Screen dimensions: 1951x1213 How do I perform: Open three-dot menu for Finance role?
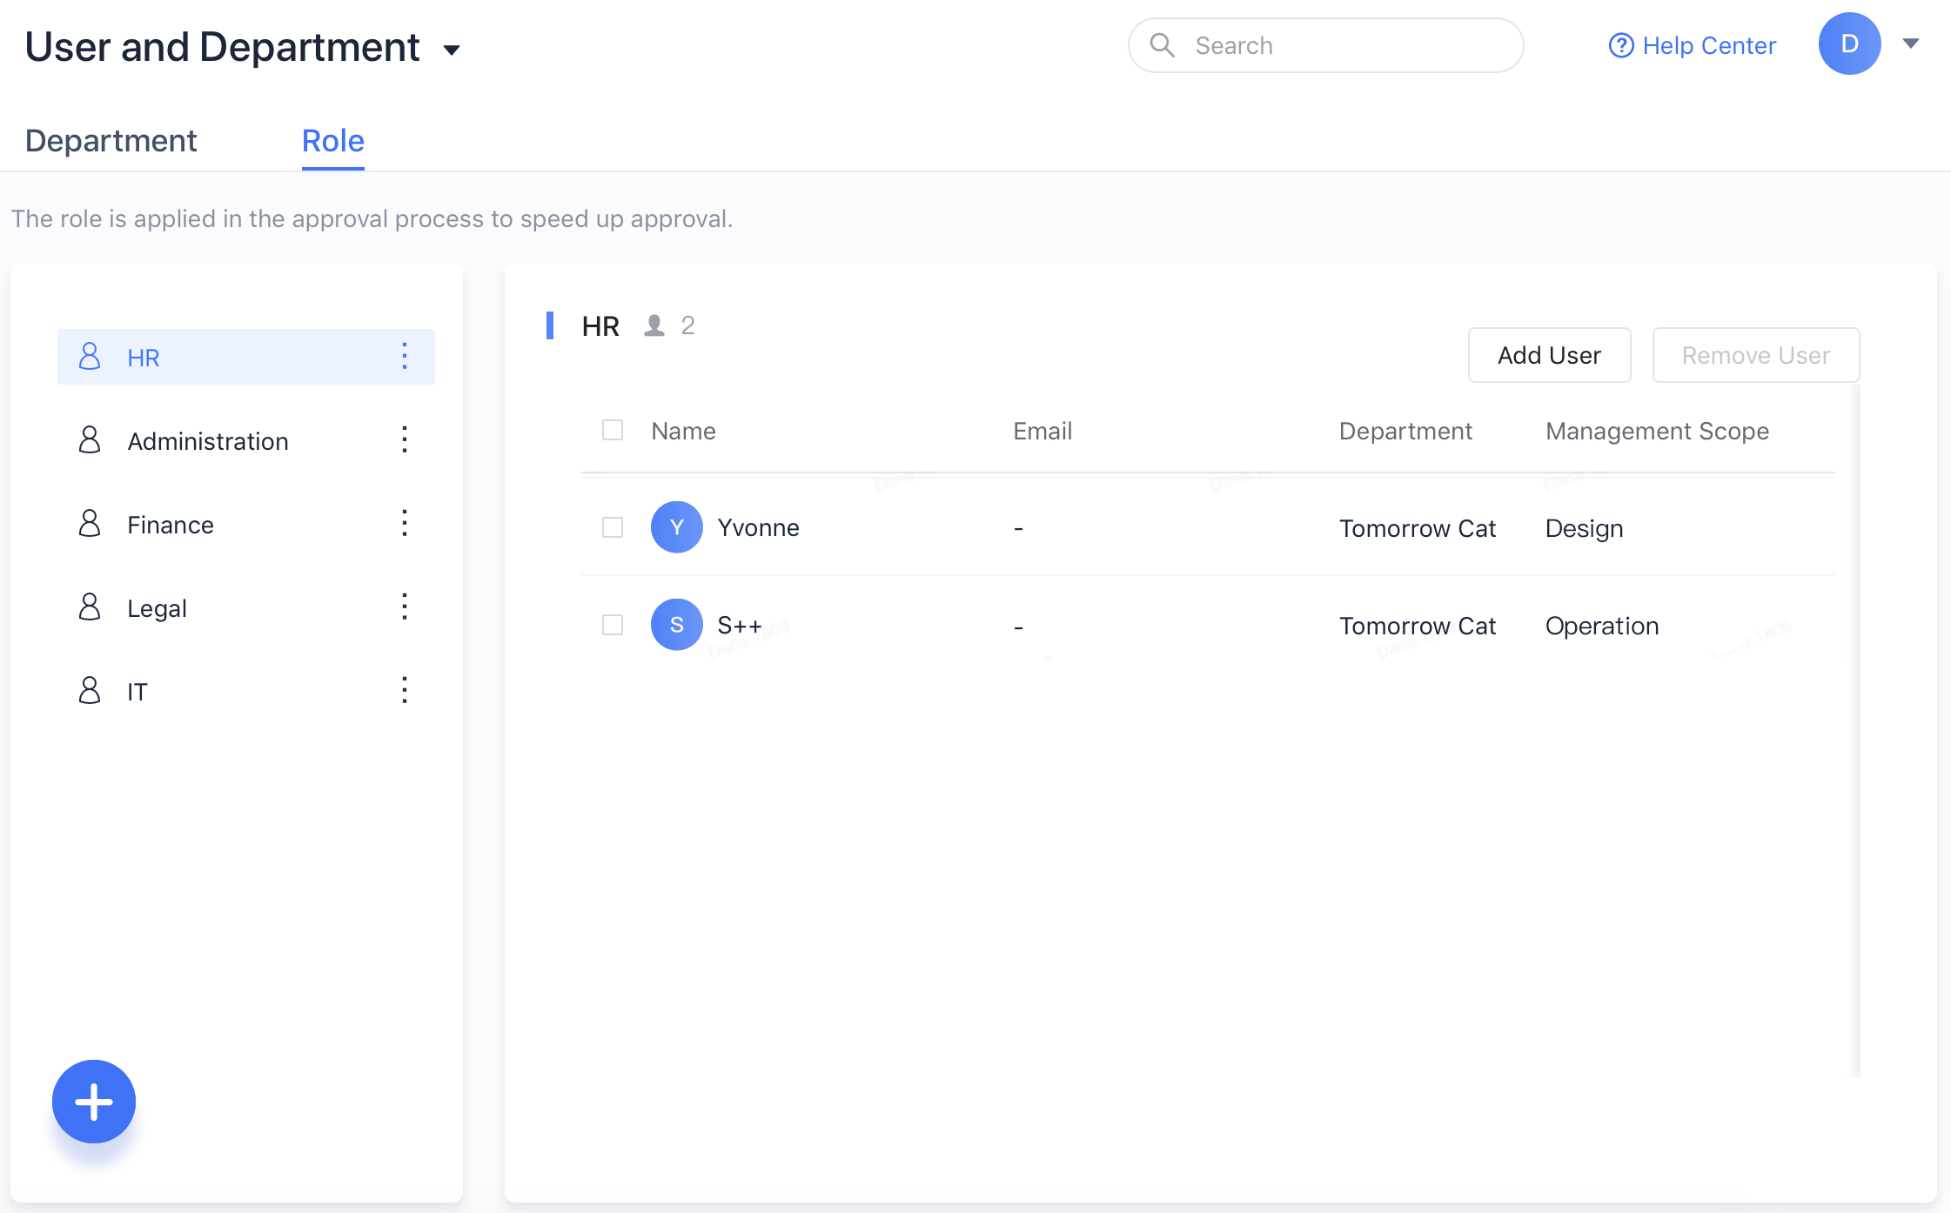pos(405,523)
